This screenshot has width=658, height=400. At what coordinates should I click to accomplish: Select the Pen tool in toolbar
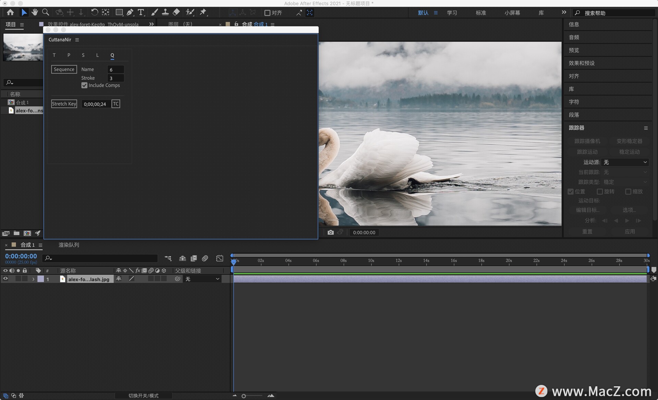pyautogui.click(x=130, y=13)
